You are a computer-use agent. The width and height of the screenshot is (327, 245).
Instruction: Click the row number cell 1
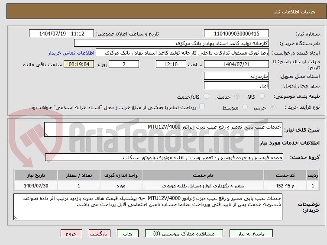tap(313, 186)
